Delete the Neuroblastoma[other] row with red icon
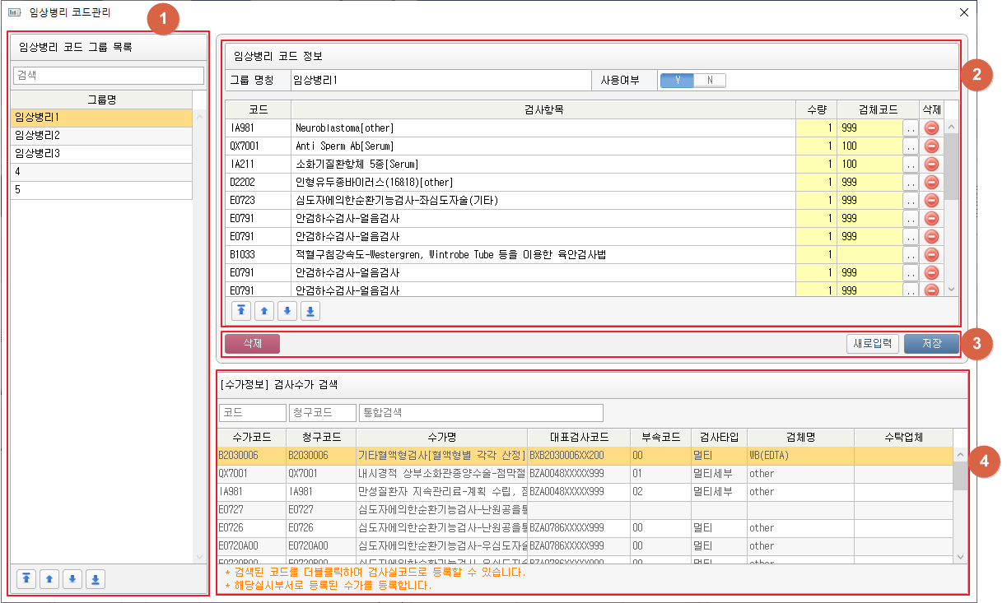 point(932,128)
